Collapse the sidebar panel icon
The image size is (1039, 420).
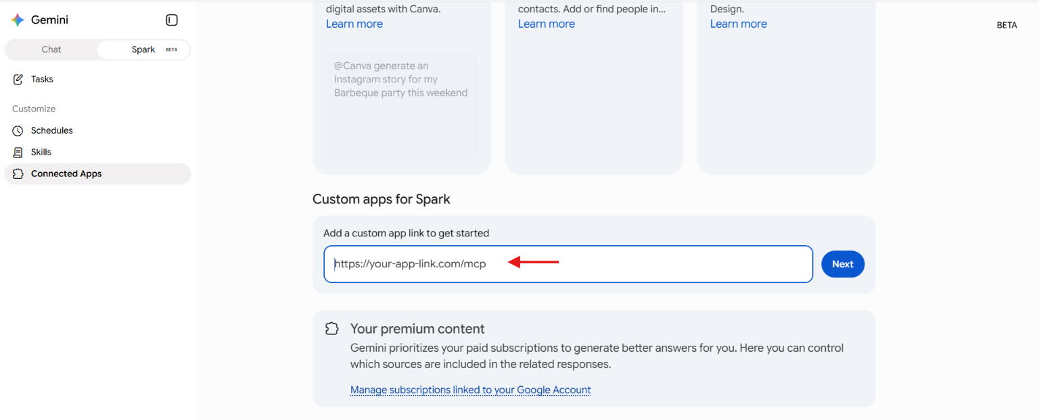(x=172, y=20)
